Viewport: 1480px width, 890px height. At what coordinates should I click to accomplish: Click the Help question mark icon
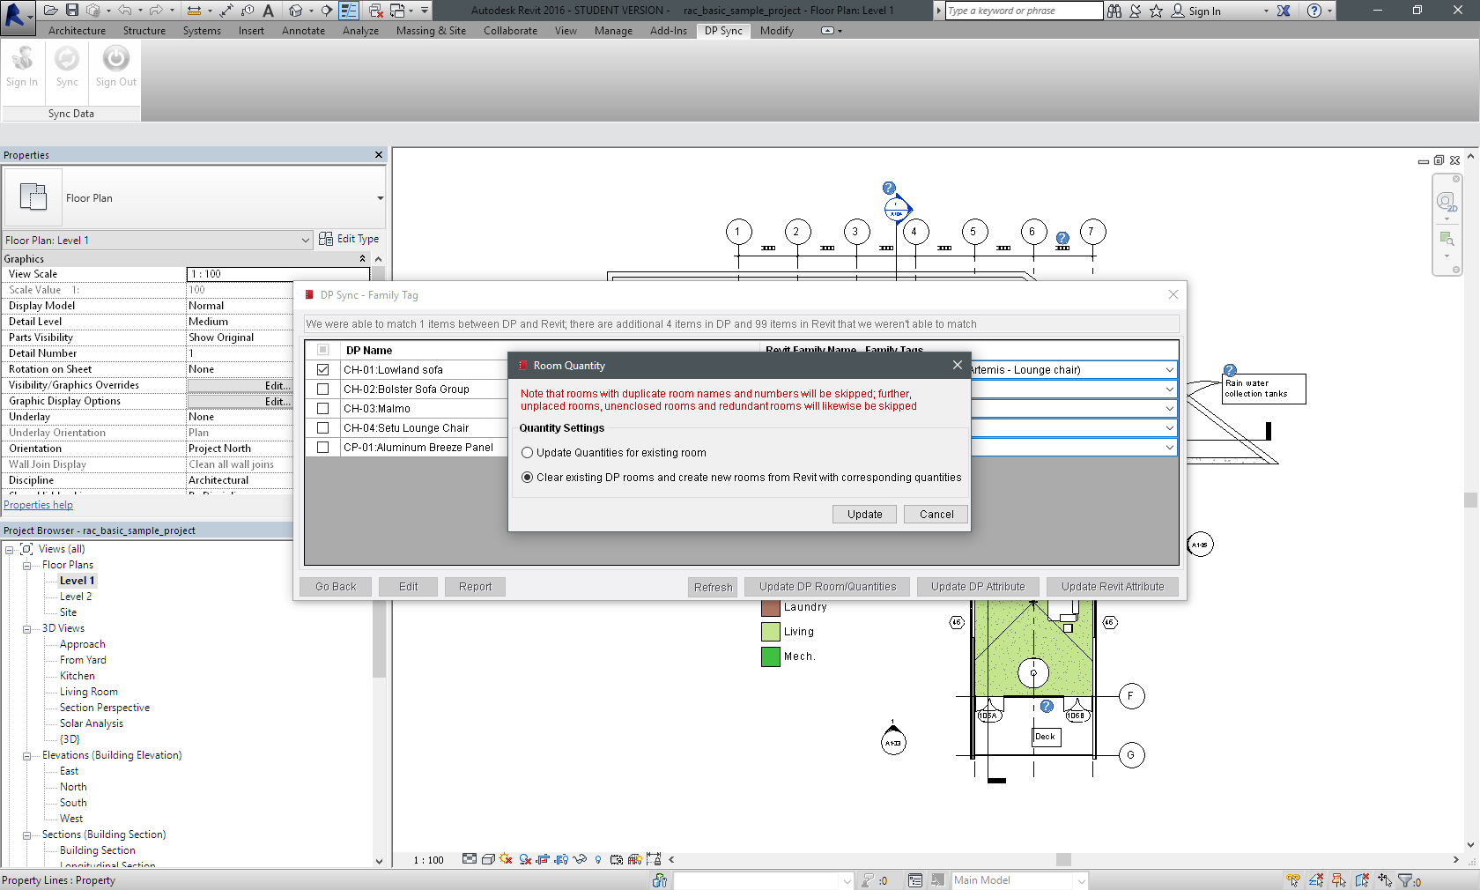coord(1314,11)
